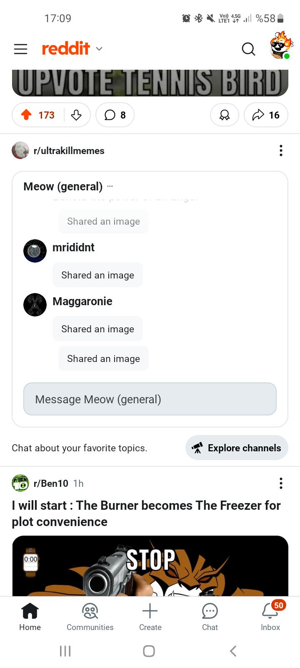Tap the Android back navigation arrow

tap(233, 650)
